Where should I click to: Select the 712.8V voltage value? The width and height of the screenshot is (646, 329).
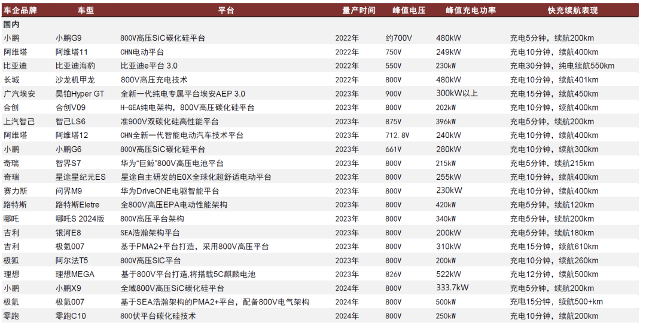[398, 136]
